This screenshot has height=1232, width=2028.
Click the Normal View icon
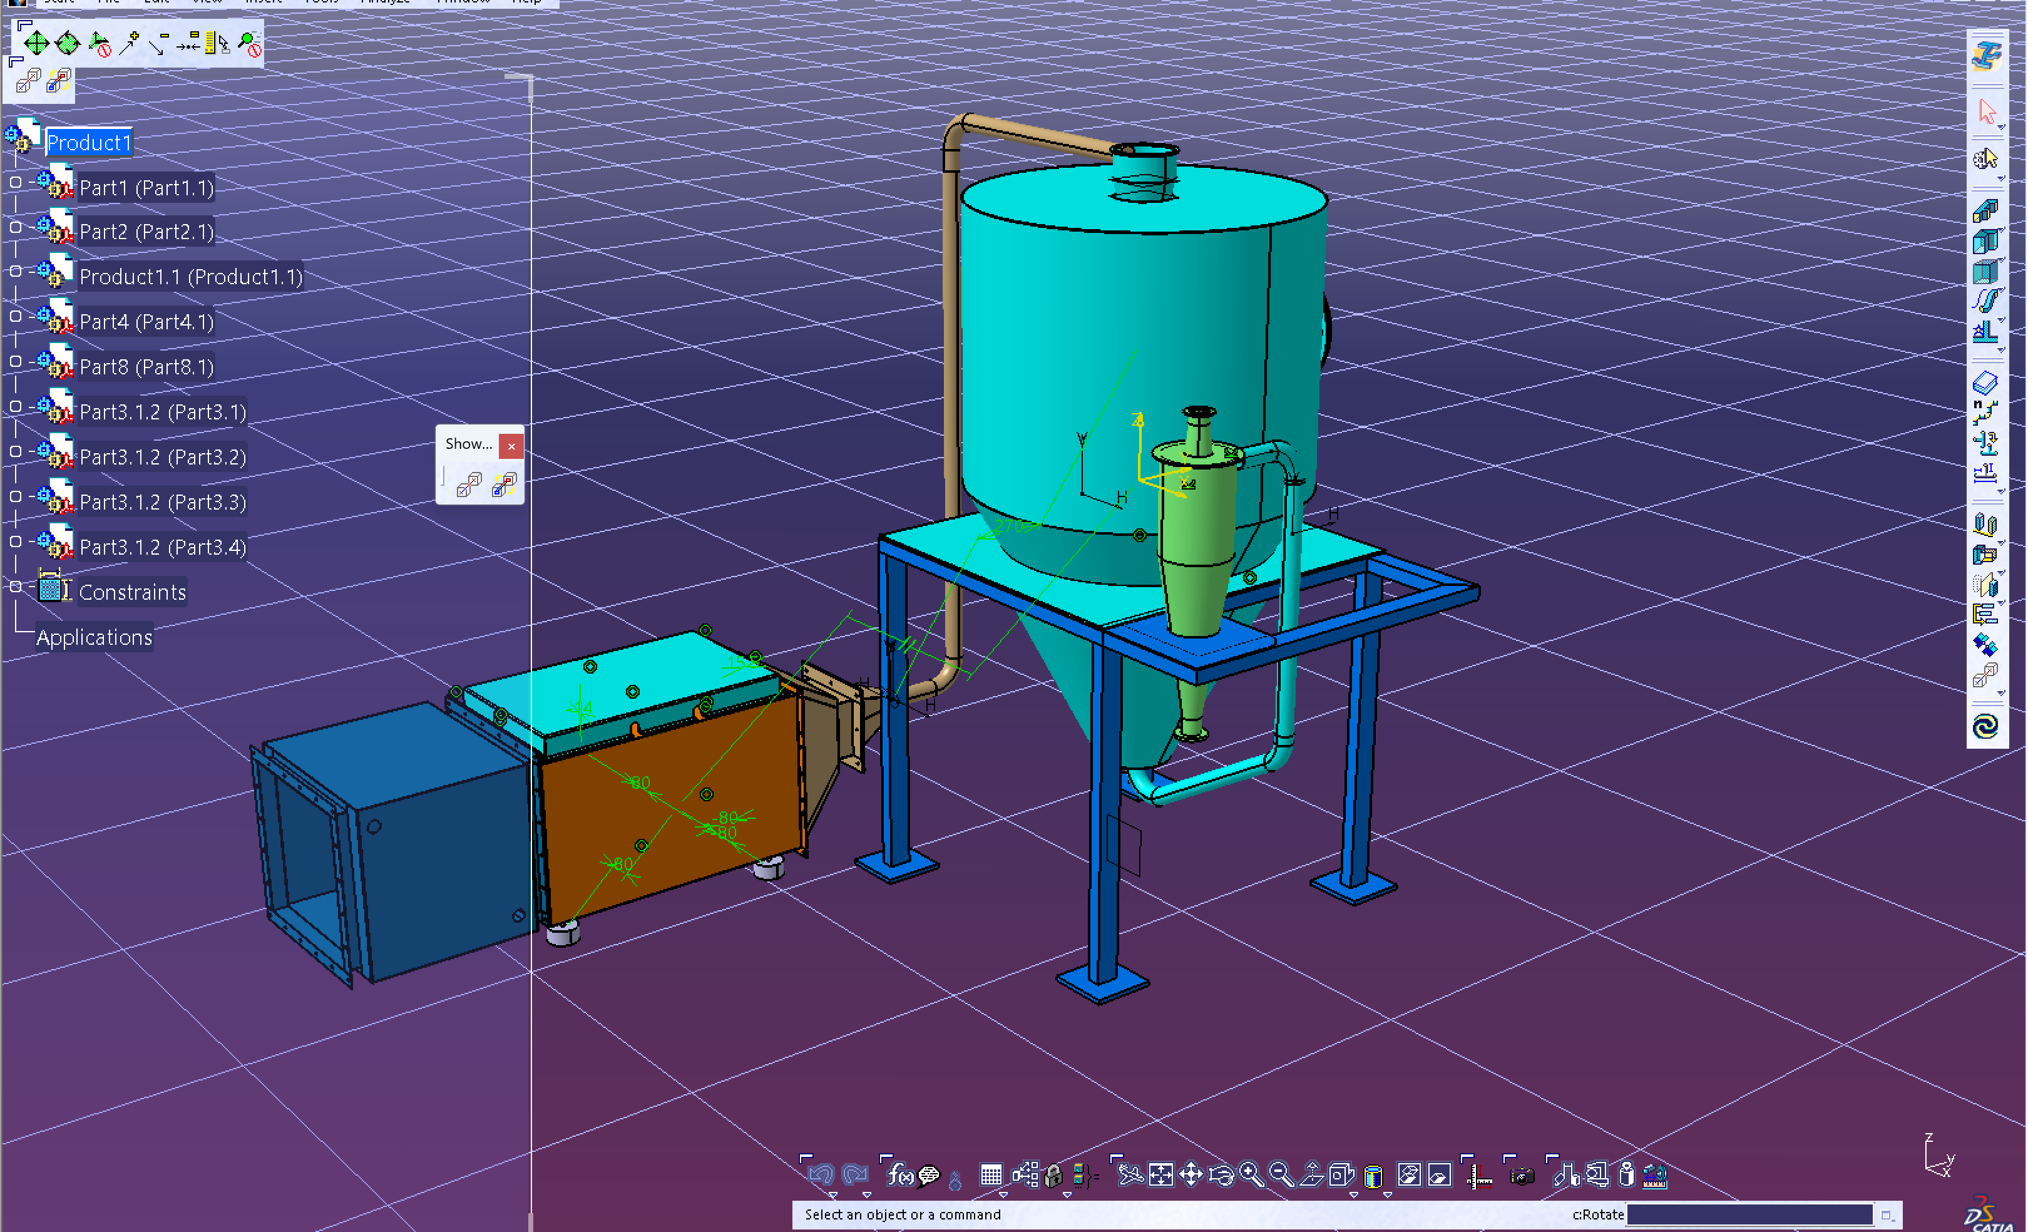(1312, 1174)
